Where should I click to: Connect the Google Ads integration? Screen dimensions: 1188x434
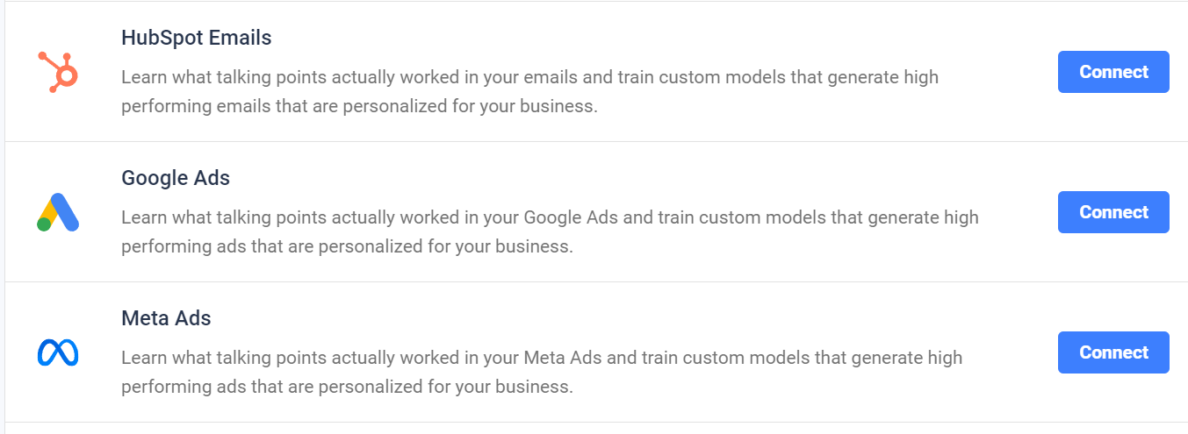(1113, 212)
